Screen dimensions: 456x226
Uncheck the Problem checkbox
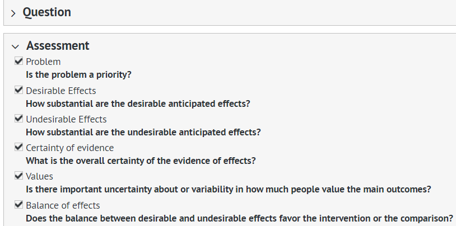pyautogui.click(x=19, y=62)
